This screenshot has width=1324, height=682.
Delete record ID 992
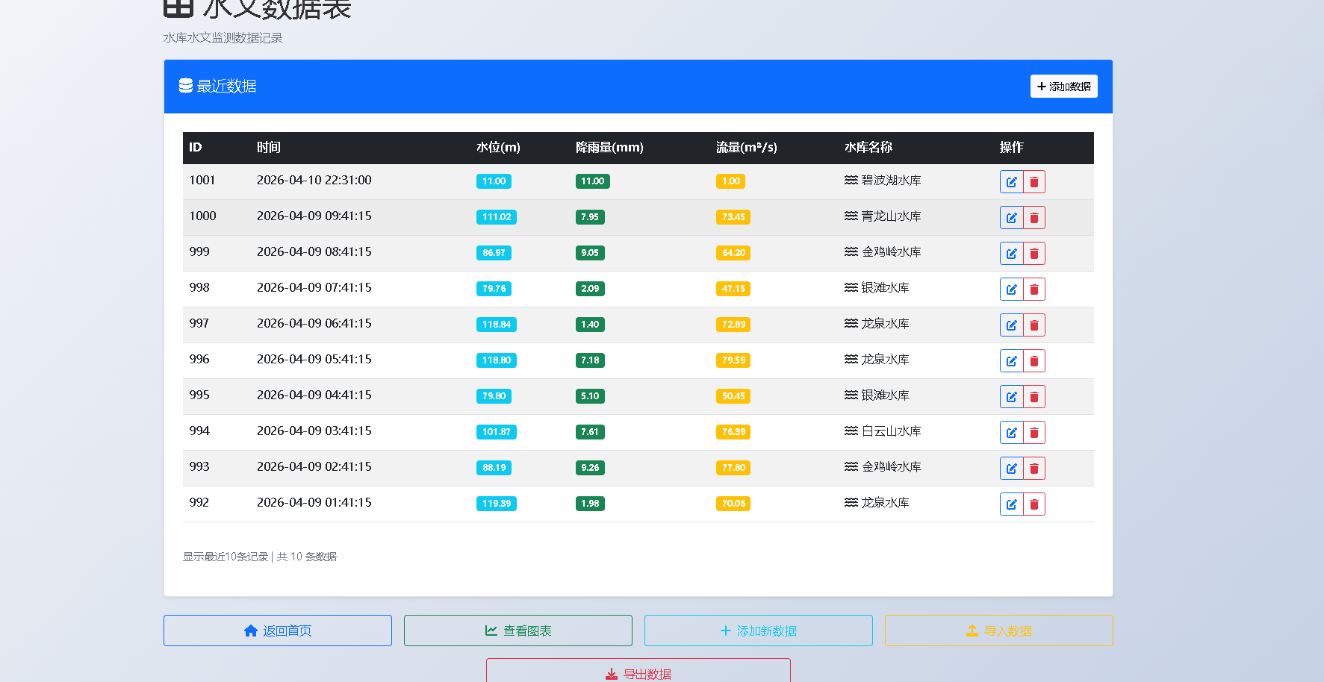[1034, 504]
